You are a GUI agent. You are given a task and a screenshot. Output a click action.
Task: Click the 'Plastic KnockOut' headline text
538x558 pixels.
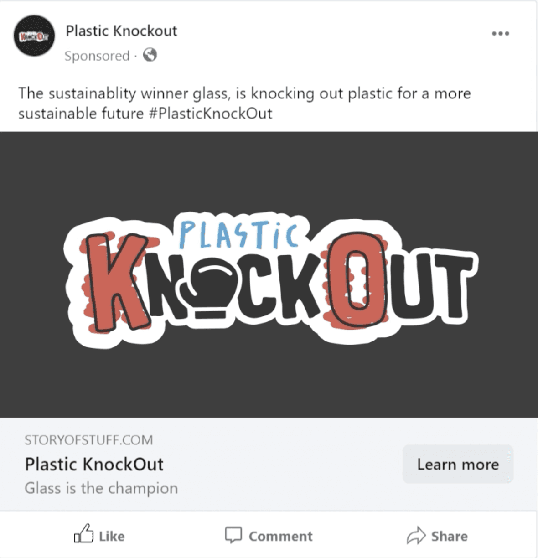coord(94,465)
